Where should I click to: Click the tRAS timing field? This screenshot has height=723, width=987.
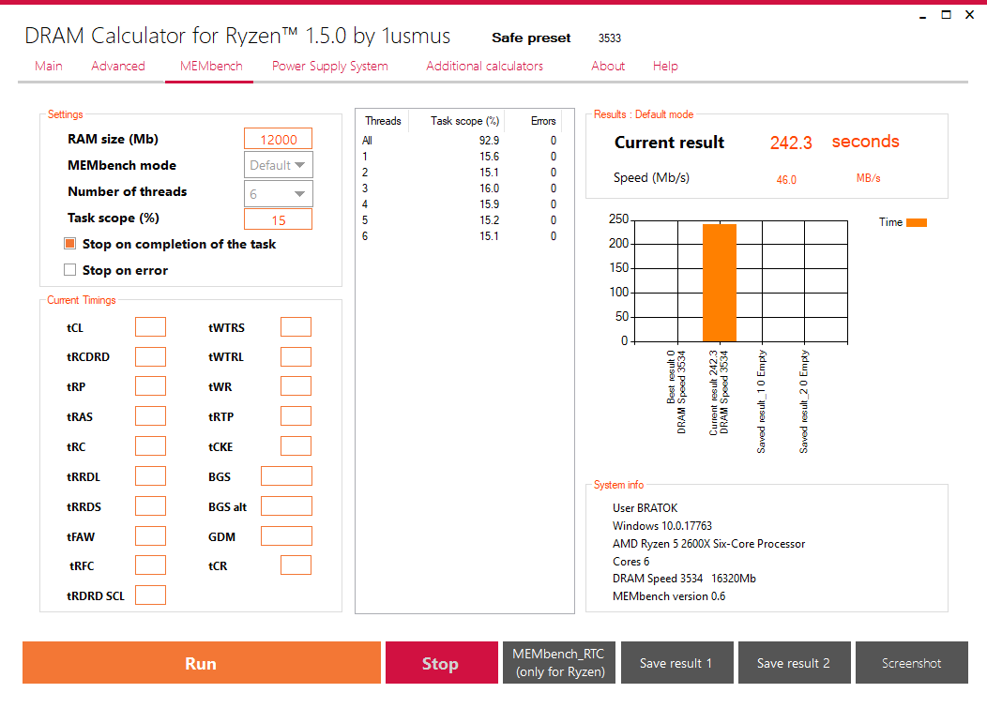(x=150, y=416)
